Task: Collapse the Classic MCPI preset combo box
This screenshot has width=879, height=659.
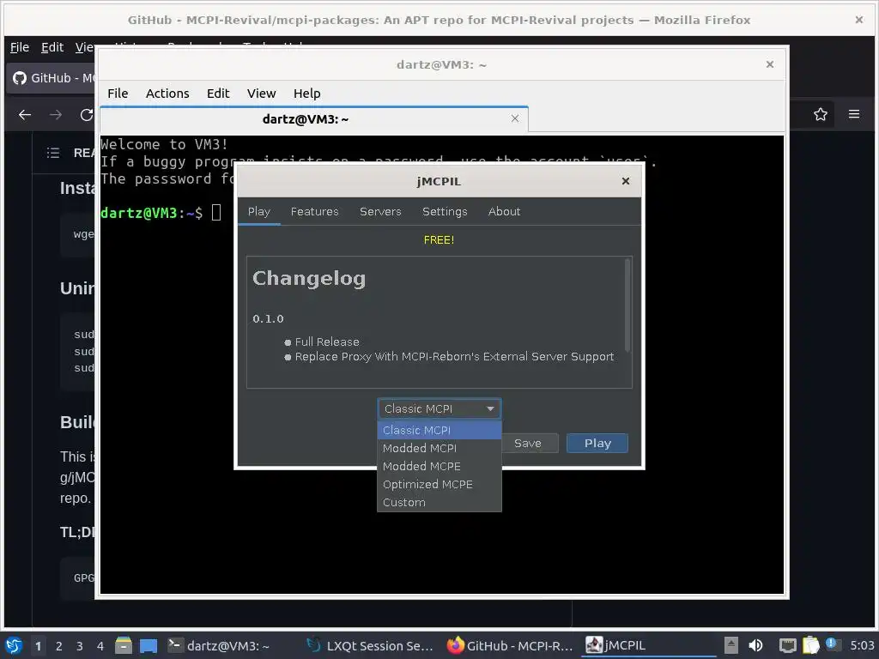Action: coord(439,409)
